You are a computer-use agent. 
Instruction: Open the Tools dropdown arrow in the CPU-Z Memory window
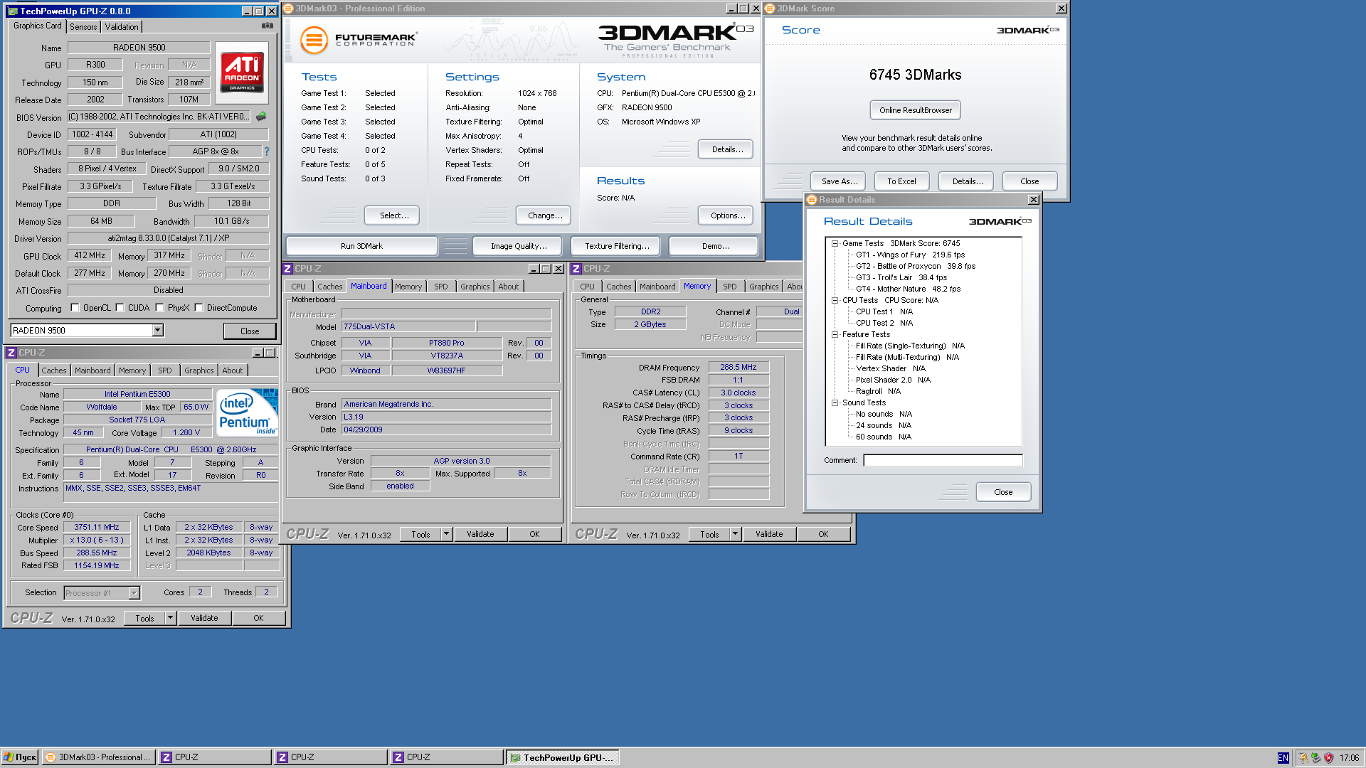click(x=735, y=534)
